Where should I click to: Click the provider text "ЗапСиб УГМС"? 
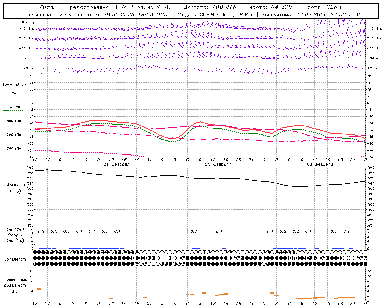tap(152, 7)
